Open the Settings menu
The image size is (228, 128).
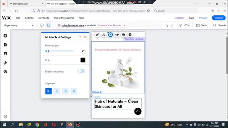(29, 18)
